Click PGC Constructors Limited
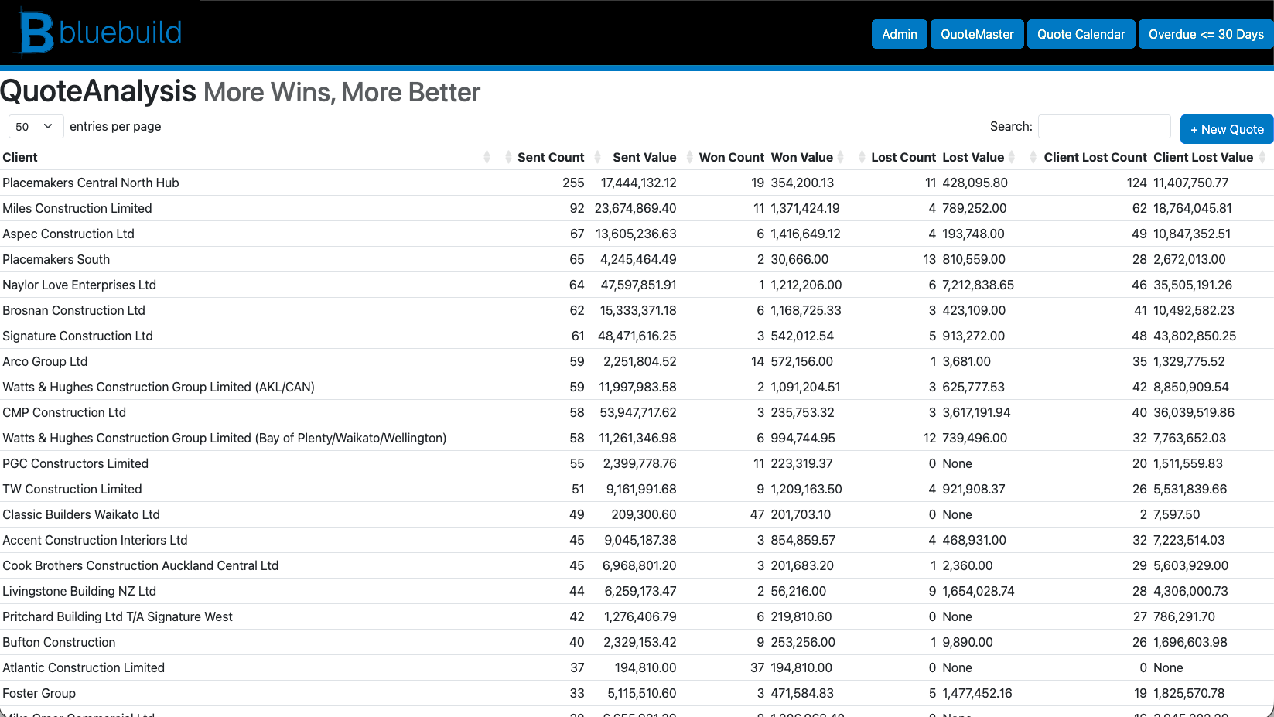1274x717 pixels. (x=75, y=463)
